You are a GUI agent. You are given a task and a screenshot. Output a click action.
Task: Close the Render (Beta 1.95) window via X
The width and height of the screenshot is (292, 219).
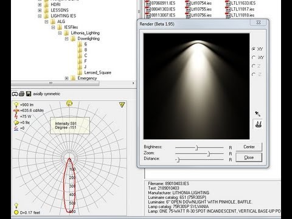click(x=259, y=23)
